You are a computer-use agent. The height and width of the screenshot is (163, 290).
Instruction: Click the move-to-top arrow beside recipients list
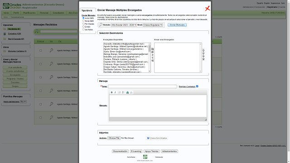tap(203, 50)
